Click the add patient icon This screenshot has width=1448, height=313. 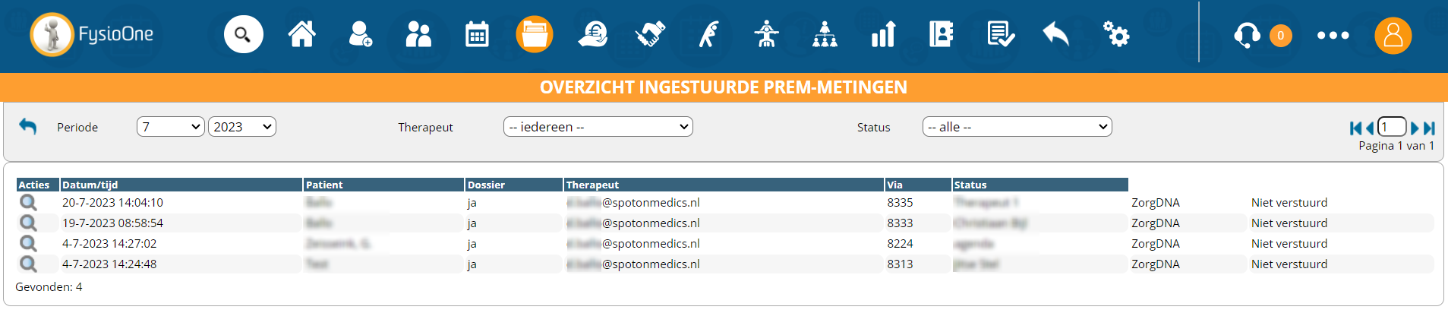click(360, 35)
